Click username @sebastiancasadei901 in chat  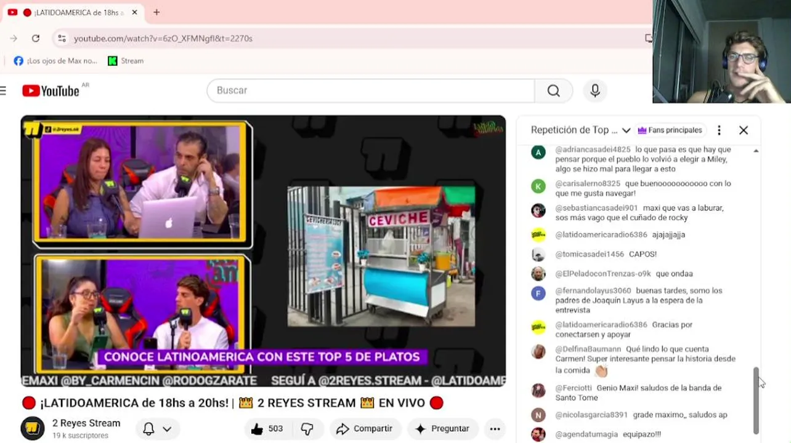click(596, 208)
